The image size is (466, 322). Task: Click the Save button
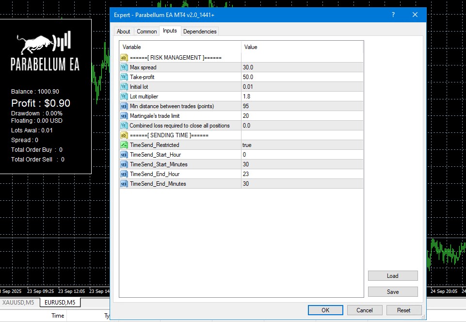pyautogui.click(x=393, y=292)
